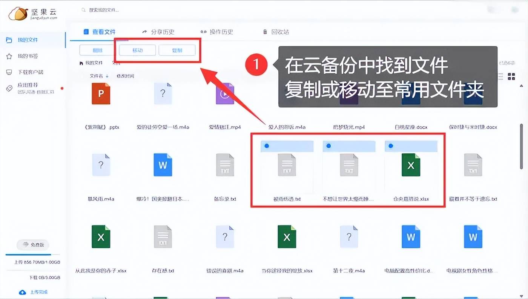528x299 pixels.
Task: Click the 移动 button
Action: pos(137,50)
